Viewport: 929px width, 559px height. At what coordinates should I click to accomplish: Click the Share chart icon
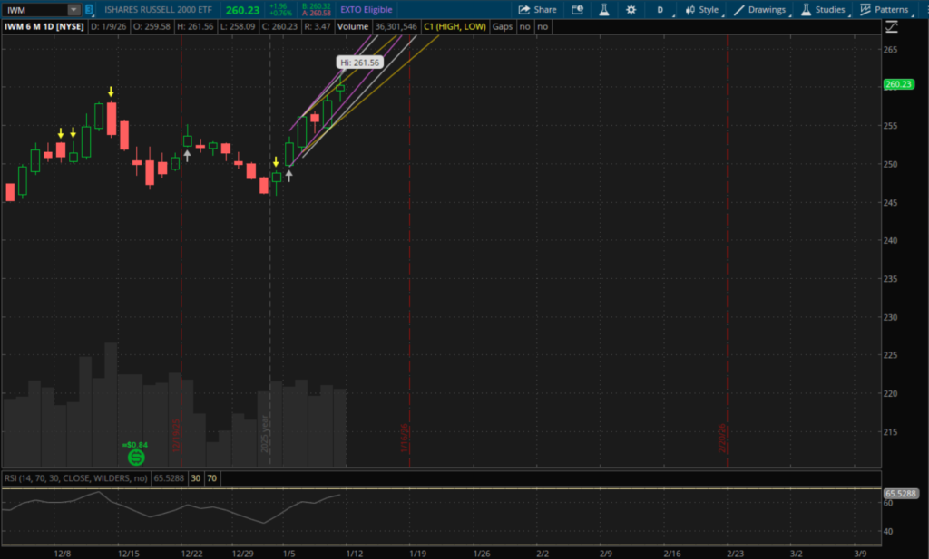[x=537, y=9]
